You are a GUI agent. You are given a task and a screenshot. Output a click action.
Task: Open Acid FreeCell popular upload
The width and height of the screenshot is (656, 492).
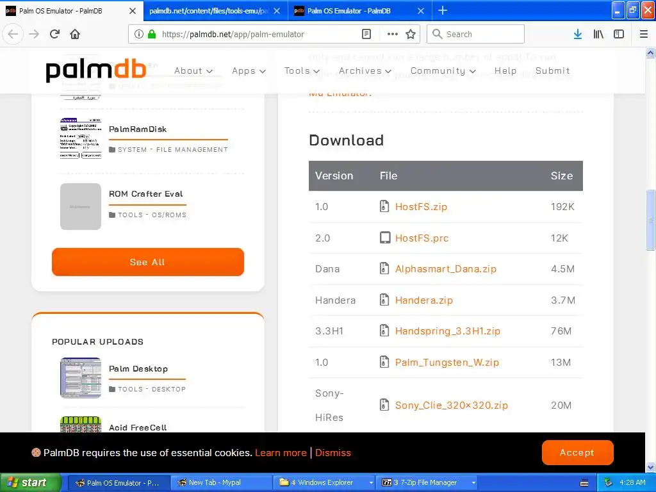tap(138, 427)
